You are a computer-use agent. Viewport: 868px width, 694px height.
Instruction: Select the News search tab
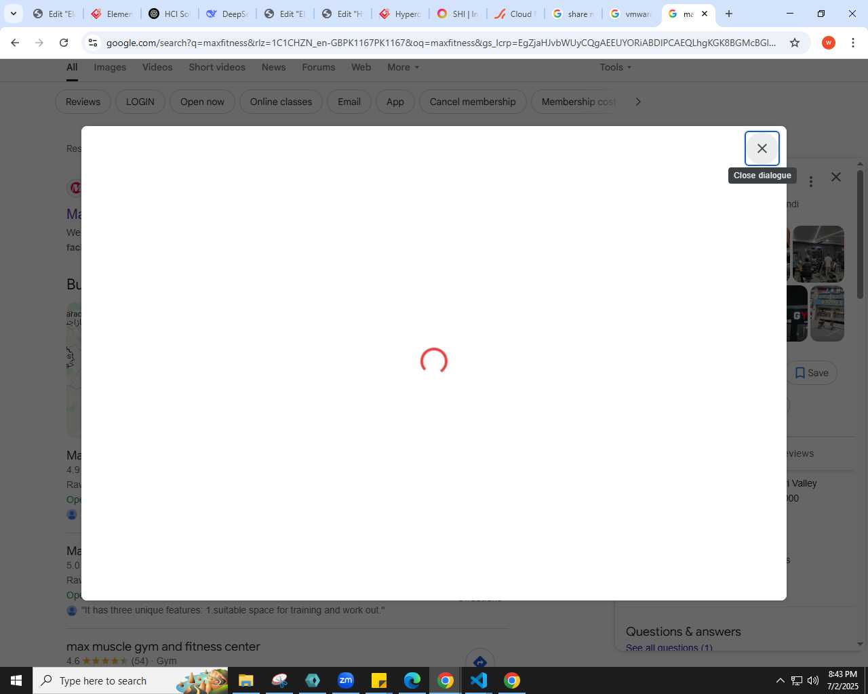point(273,67)
